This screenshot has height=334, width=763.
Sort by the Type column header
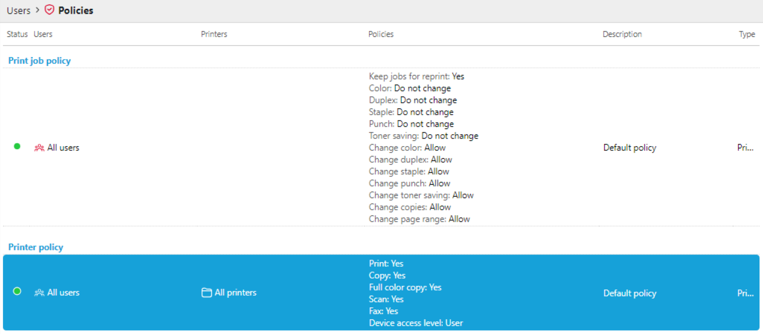click(x=746, y=34)
